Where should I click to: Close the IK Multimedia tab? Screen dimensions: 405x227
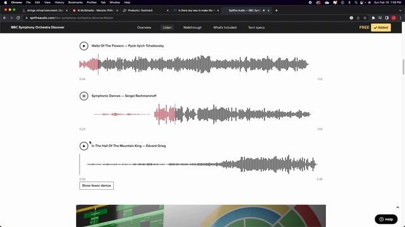click(117, 11)
